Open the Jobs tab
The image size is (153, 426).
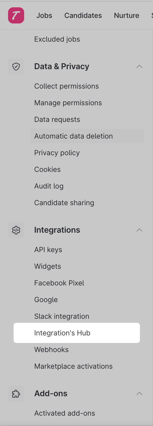coord(44,15)
